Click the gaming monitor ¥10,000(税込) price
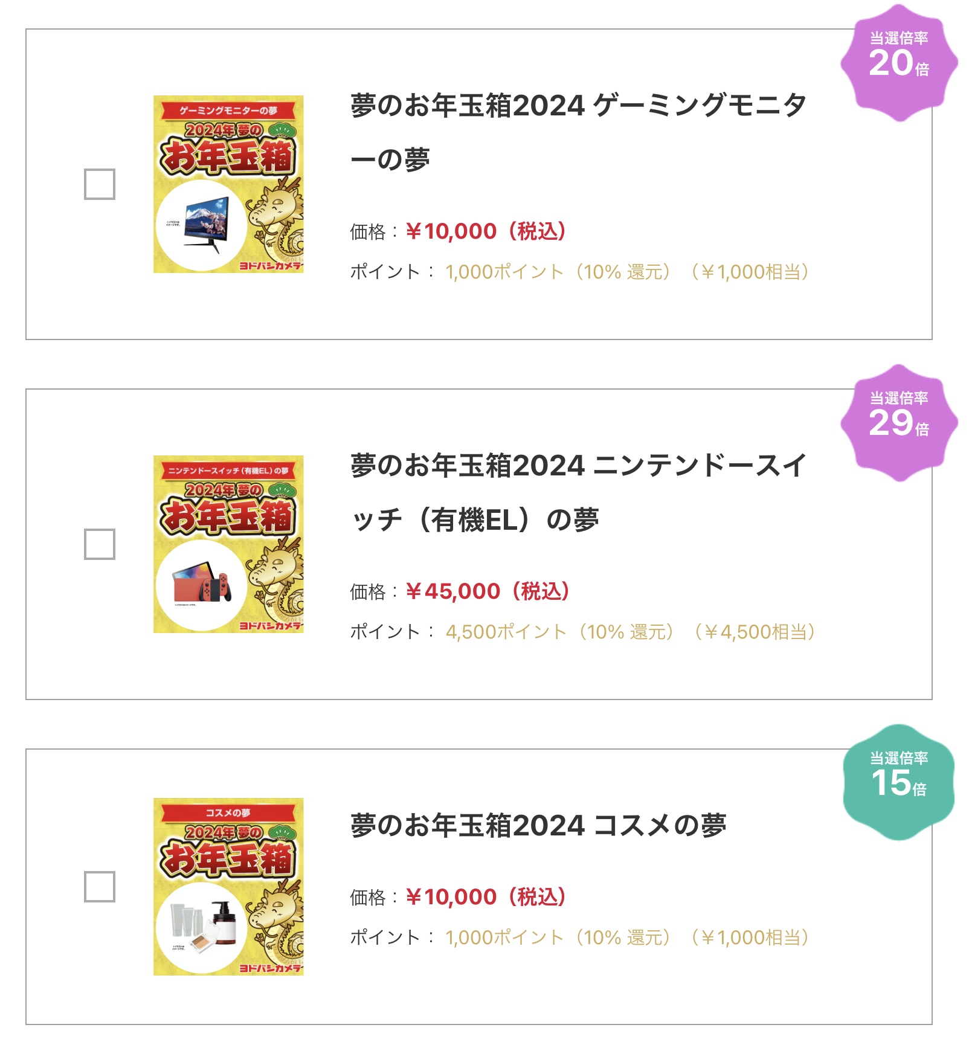 coord(486,231)
